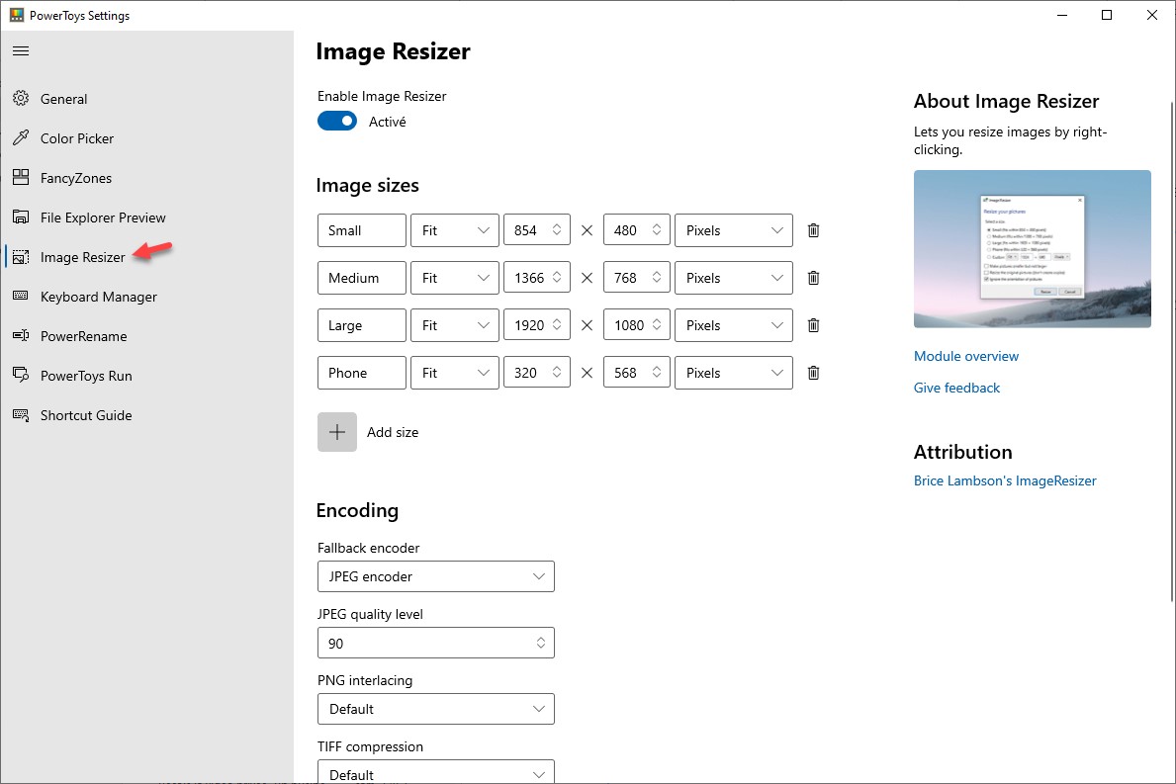Open the Pixels unit dropdown for Medium
The height and width of the screenshot is (784, 1176).
pyautogui.click(x=733, y=278)
